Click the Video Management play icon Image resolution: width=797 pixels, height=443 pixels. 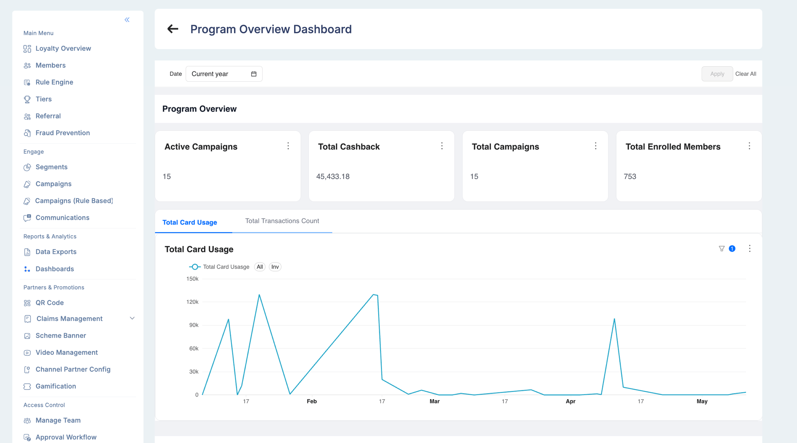click(x=27, y=353)
